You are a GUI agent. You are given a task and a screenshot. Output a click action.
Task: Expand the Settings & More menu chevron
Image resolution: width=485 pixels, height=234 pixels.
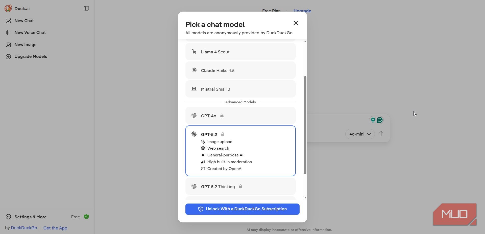(8, 217)
